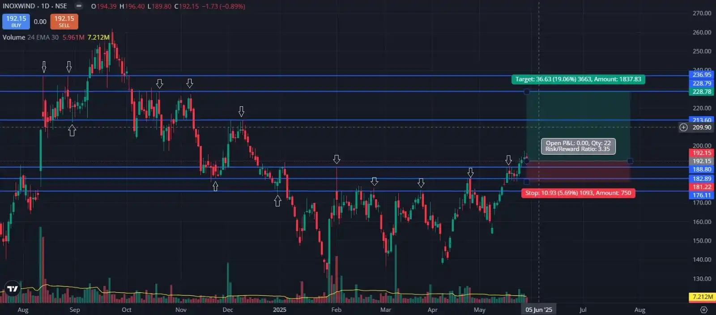
Task: Click the blue 192.15 BUY button
Action: pos(16,21)
